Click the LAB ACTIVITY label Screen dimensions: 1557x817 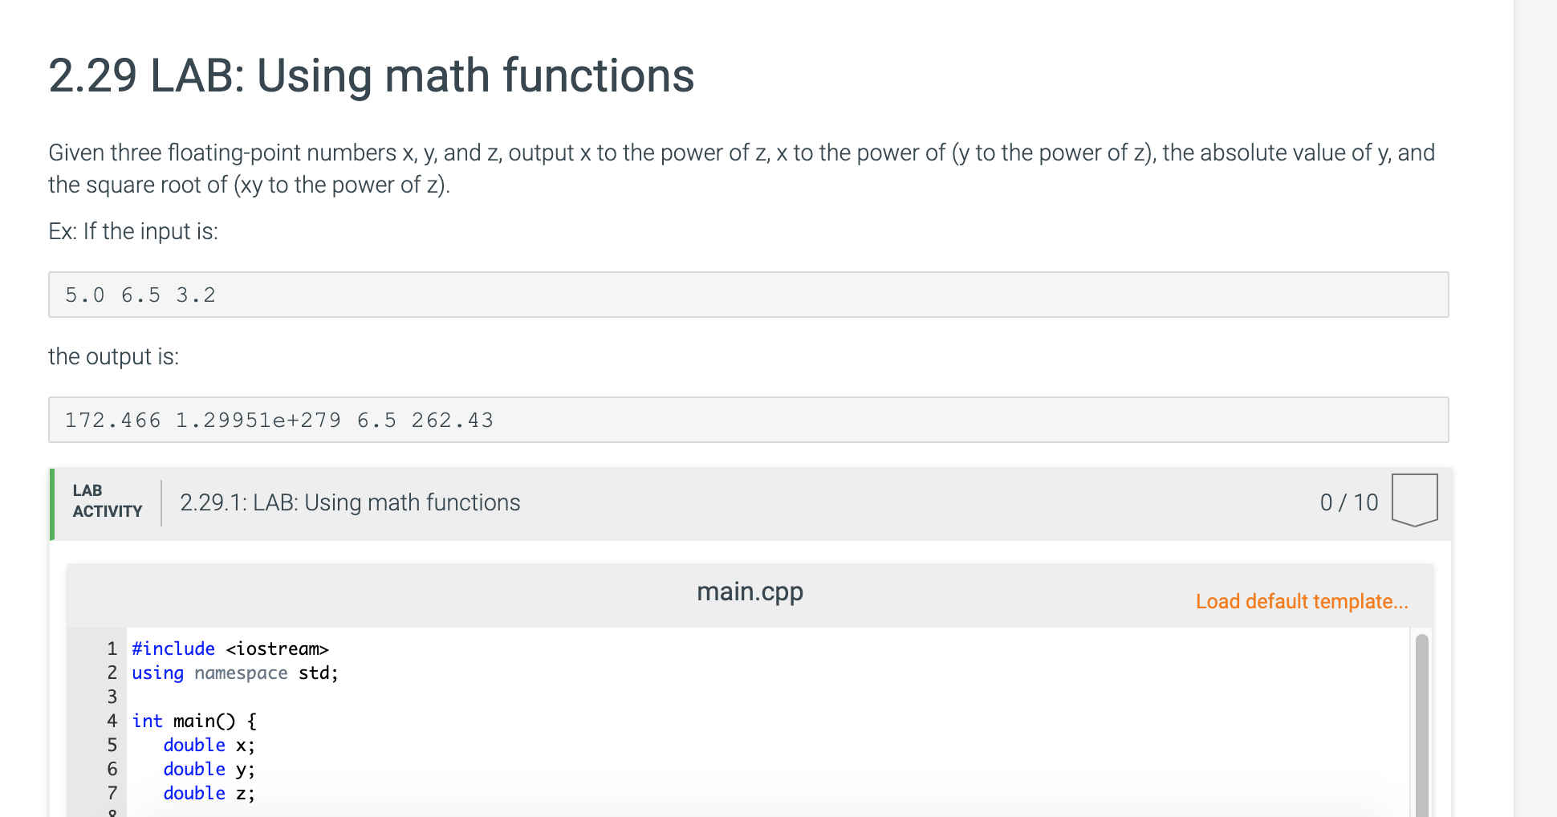point(107,501)
